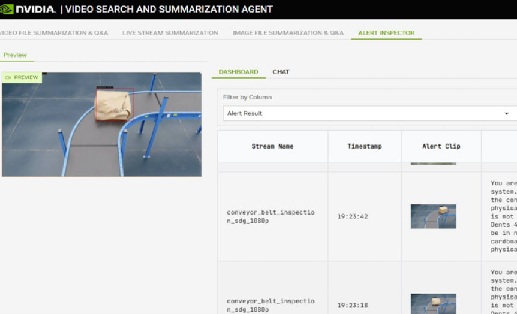This screenshot has height=314, width=517.
Task: Open the alert clip thumbnail for 19:23:42
Action: (433, 216)
